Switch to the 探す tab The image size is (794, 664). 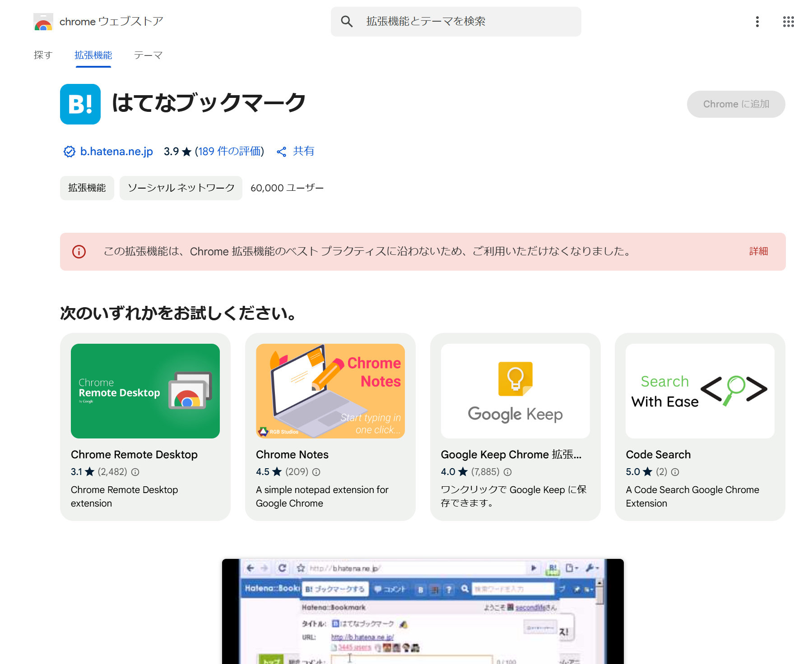(x=43, y=55)
